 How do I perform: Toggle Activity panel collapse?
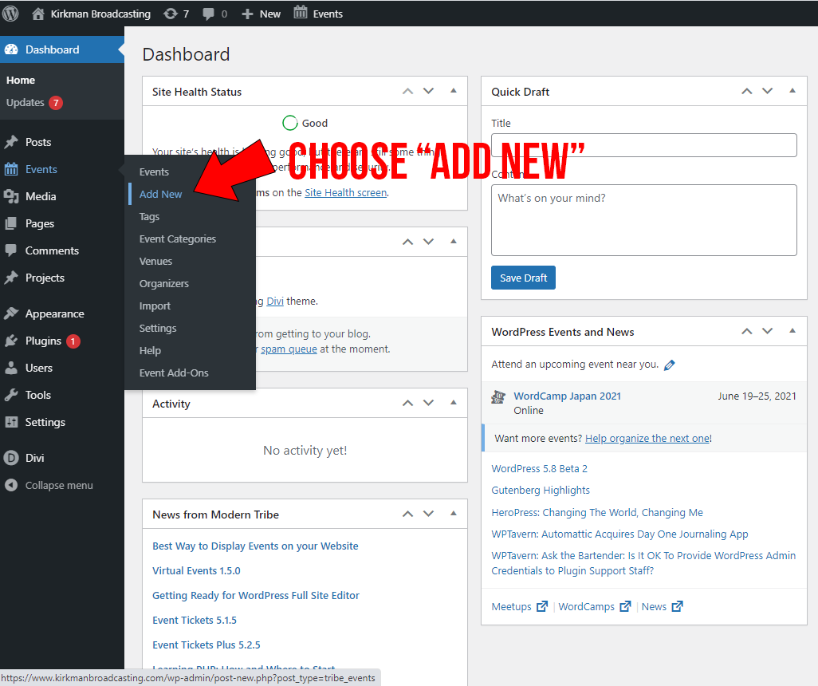point(454,403)
